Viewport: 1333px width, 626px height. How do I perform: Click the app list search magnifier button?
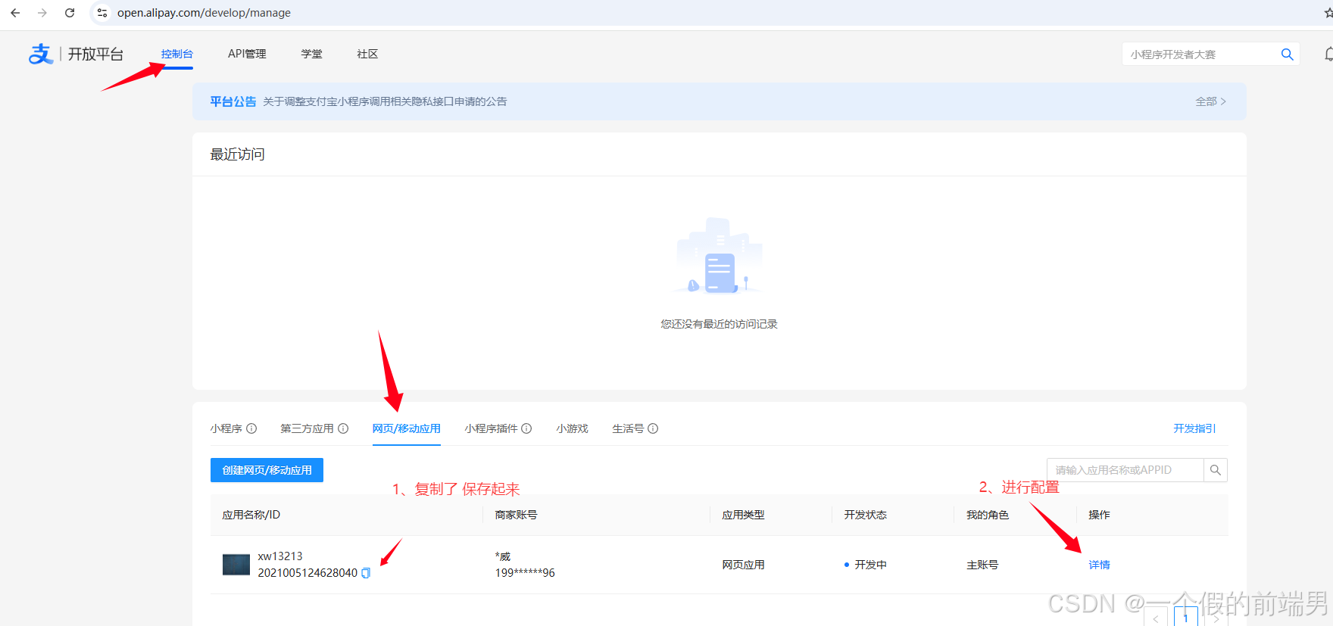tap(1216, 470)
